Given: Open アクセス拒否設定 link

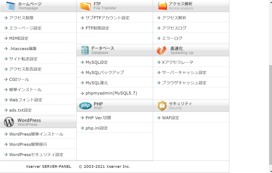Looking at the screenshot, I should coord(25,69).
